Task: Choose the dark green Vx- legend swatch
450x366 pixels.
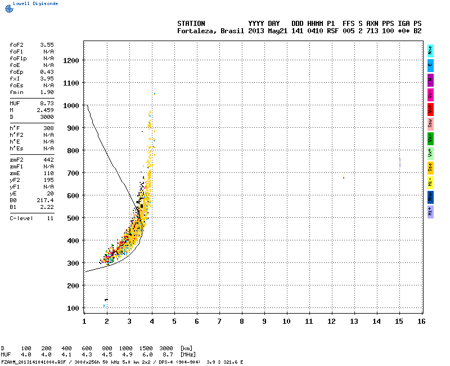Action: click(x=430, y=139)
